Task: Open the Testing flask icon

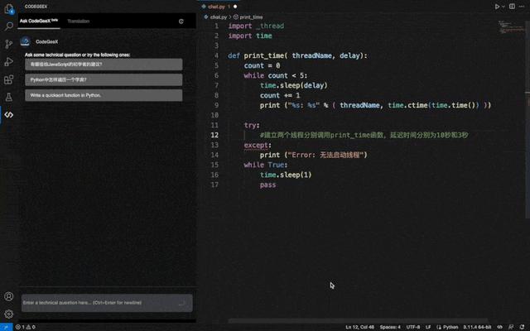Action: click(x=9, y=98)
